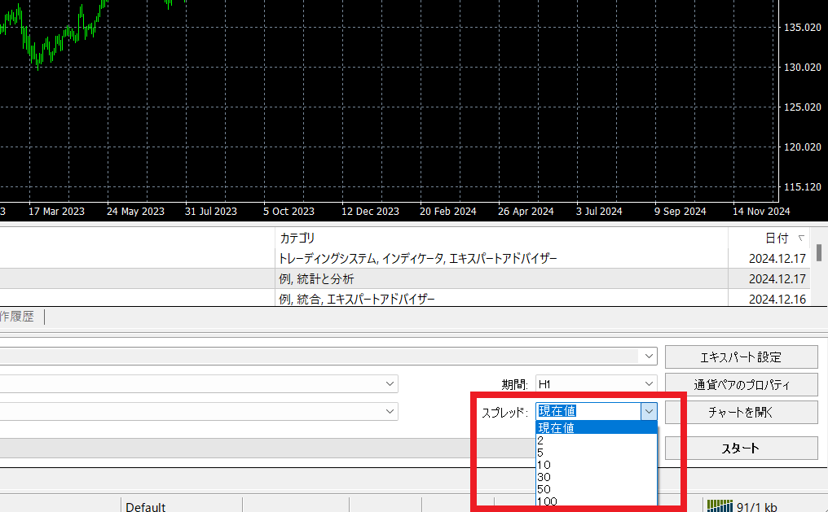Choose spread option 50
This screenshot has width=828, height=512.
596,489
